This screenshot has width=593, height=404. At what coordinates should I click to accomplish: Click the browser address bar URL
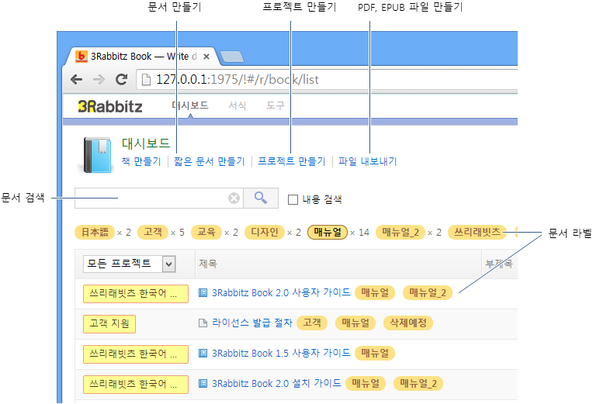point(238,79)
